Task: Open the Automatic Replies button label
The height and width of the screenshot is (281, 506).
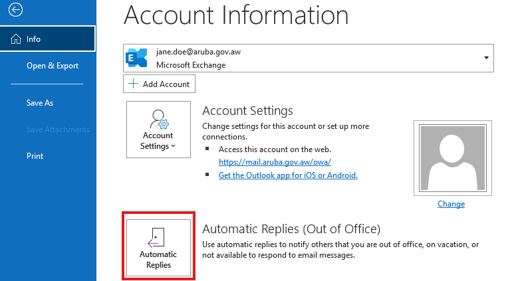Action: 158,260
